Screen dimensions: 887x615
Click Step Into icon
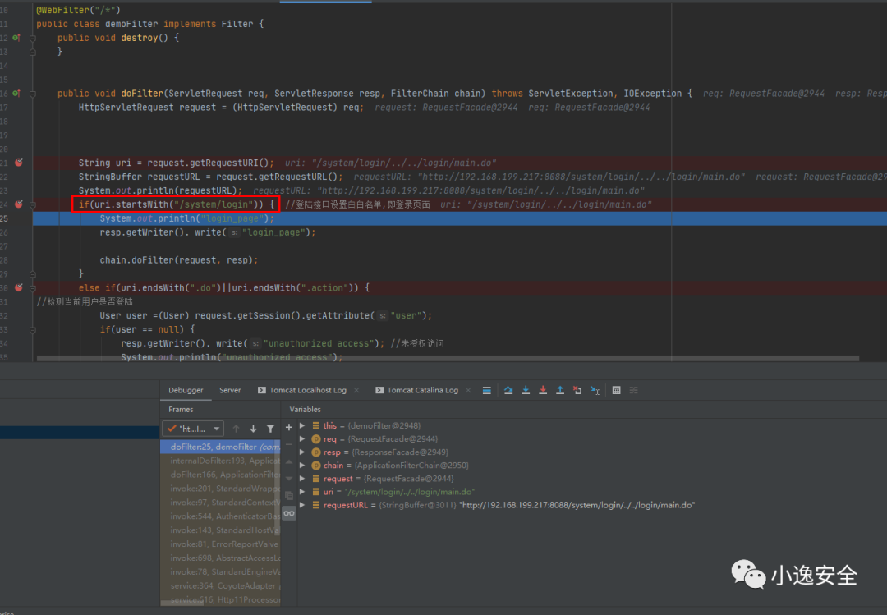526,390
